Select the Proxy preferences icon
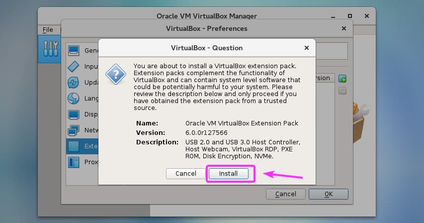This screenshot has height=223, width=424. (74, 162)
